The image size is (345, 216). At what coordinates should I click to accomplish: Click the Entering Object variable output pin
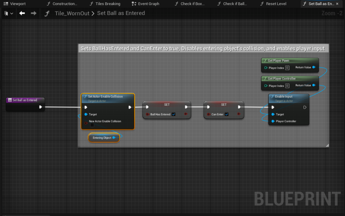pyautogui.click(x=114, y=138)
